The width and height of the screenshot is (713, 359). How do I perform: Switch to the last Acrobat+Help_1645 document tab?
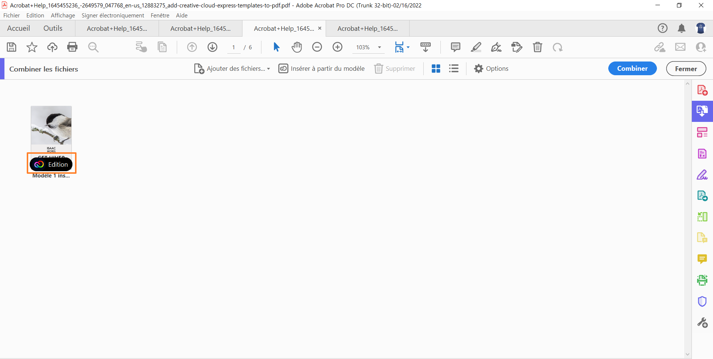(368, 29)
